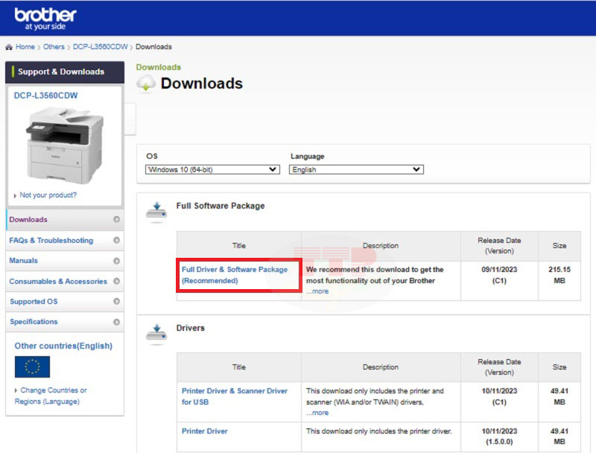Download Full Driver & Software Package (Recommended)
596x453 pixels.
coord(234,275)
